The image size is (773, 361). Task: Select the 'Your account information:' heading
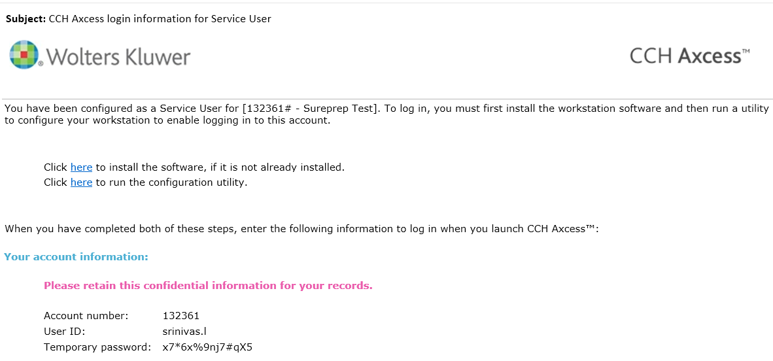(77, 257)
